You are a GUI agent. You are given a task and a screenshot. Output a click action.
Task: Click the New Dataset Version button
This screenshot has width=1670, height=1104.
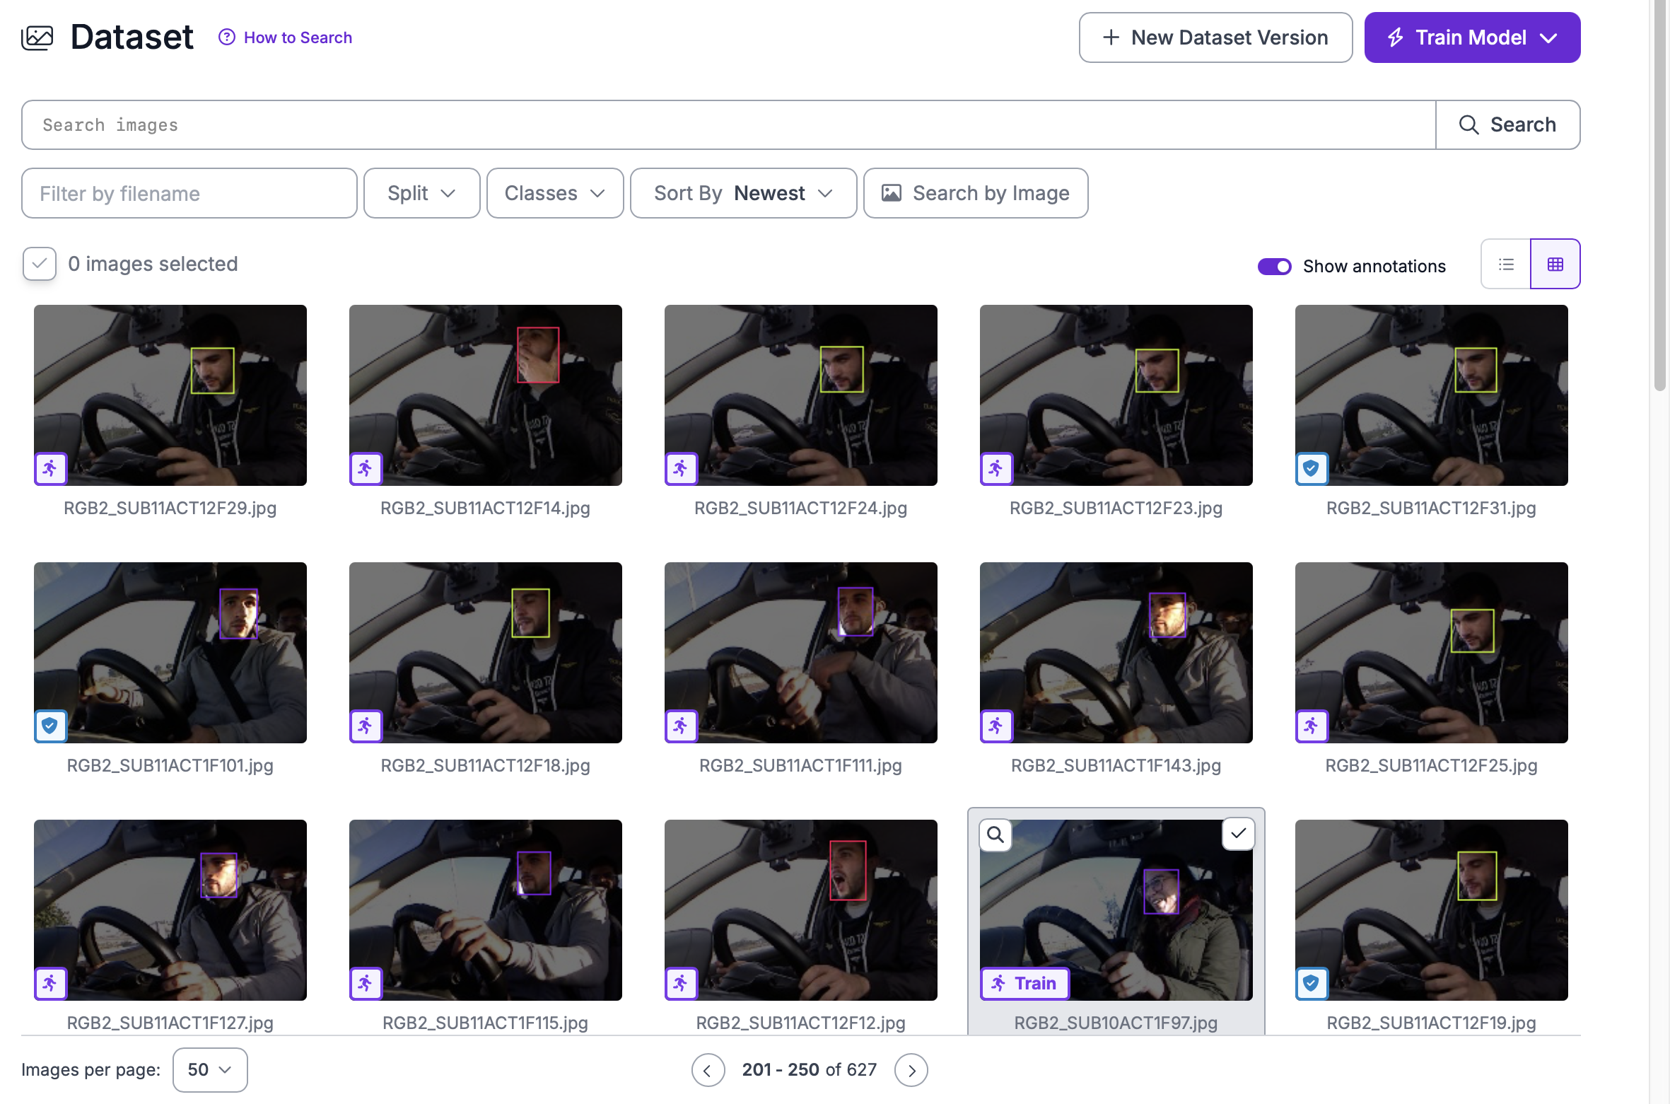(x=1215, y=37)
